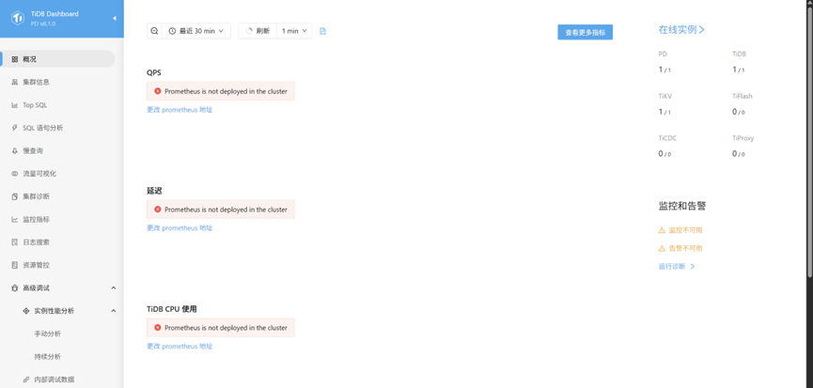The height and width of the screenshot is (388, 813).
Task: Click the 日志搜索 icon
Action: click(14, 242)
